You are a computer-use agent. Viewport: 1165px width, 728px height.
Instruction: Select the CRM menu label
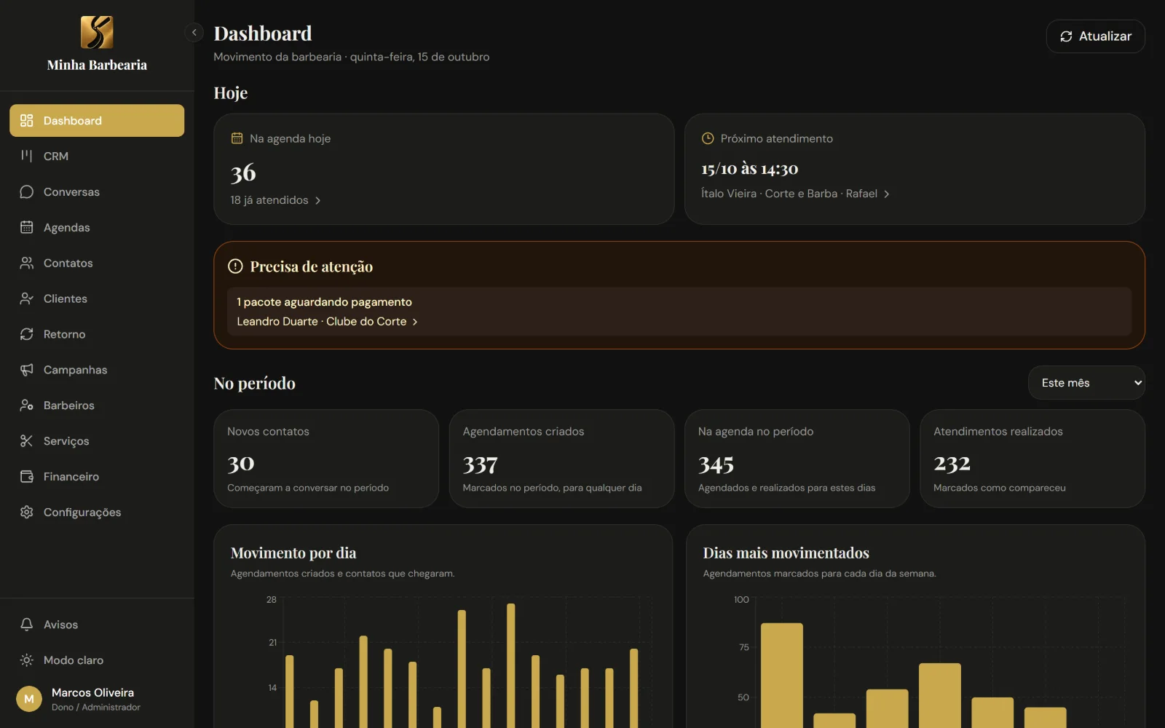pyautogui.click(x=56, y=156)
